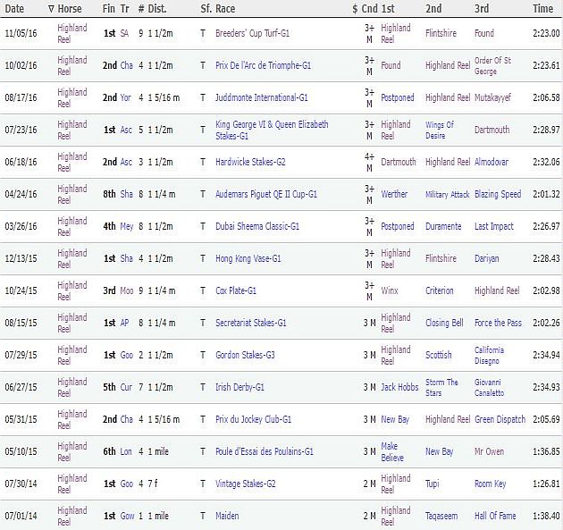The width and height of the screenshot is (563, 530).
Task: Open the Jack Hobbs horse page
Action: tap(399, 387)
